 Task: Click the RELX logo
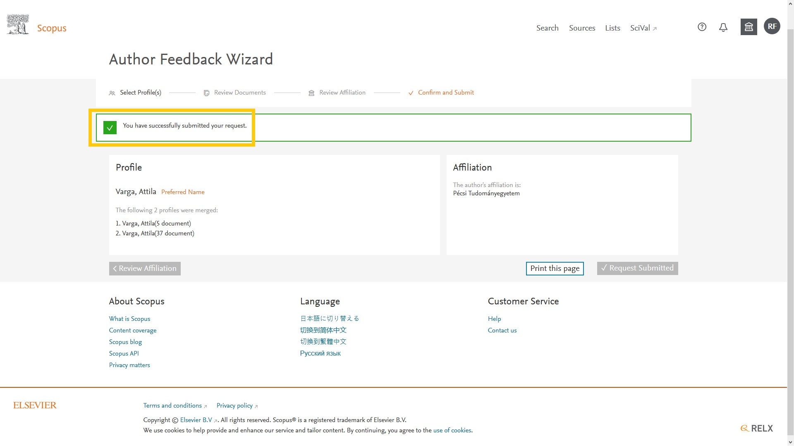point(756,428)
